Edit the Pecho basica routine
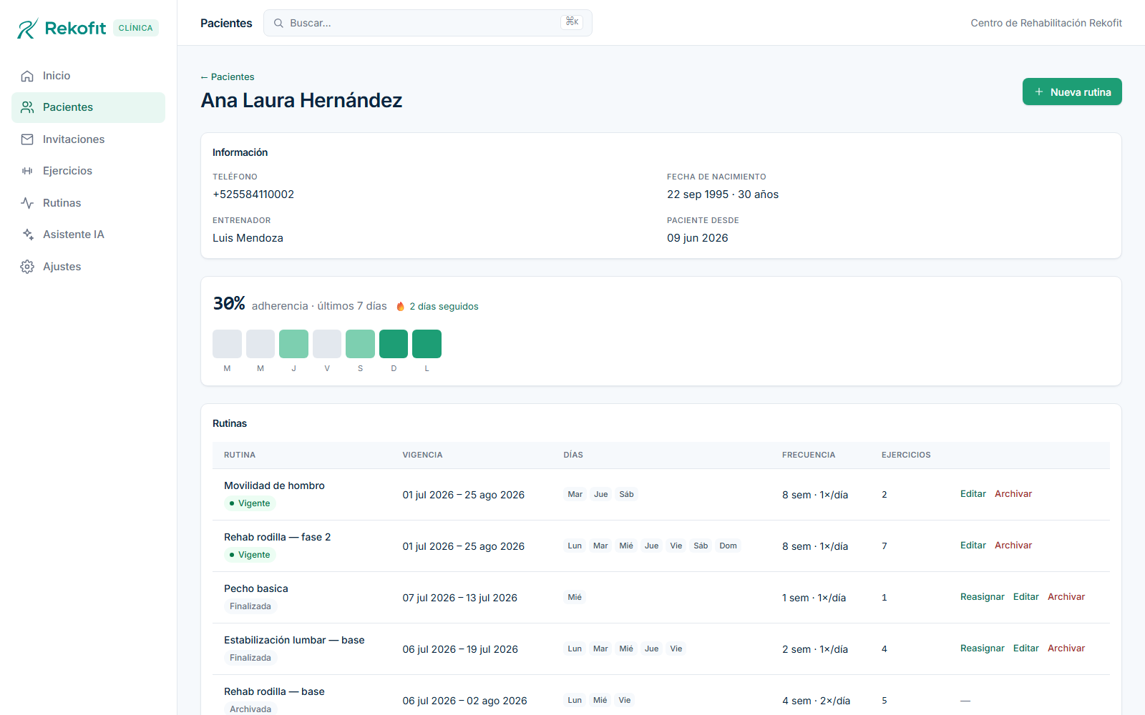The image size is (1145, 715). click(x=1025, y=597)
